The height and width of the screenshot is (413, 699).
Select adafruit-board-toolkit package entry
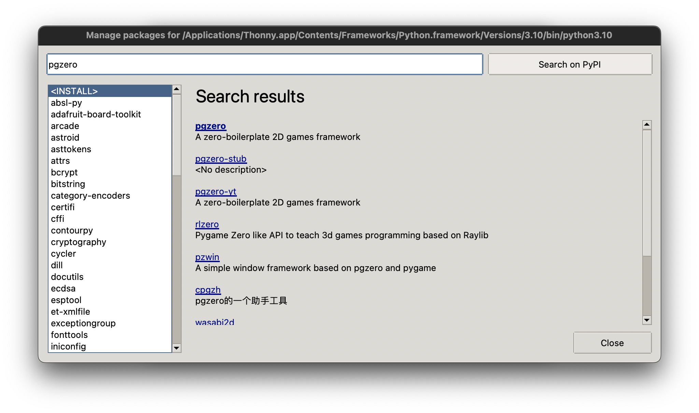click(96, 114)
